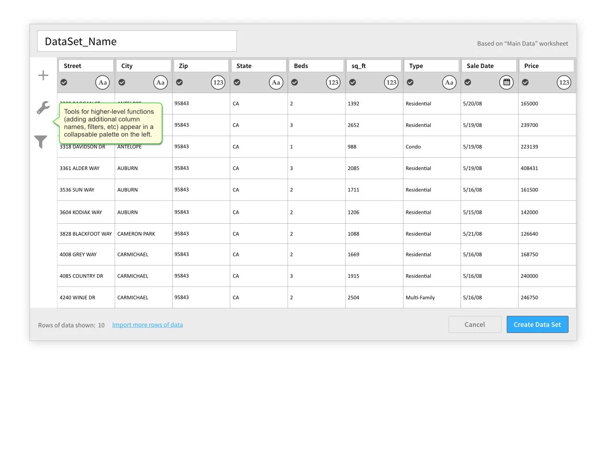The height and width of the screenshot is (456, 609).
Task: Open Sale Date calendar type icon
Action: click(507, 83)
